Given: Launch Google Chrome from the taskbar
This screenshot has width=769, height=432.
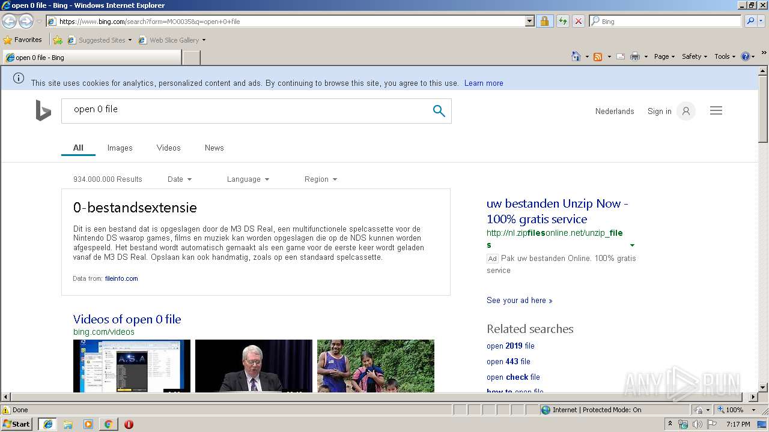Looking at the screenshot, I should (x=108, y=424).
